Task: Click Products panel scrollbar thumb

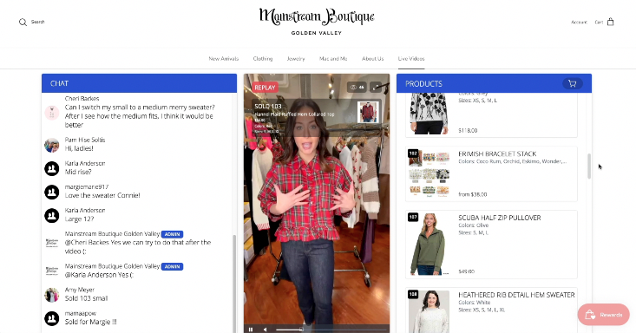Action: pos(589,166)
